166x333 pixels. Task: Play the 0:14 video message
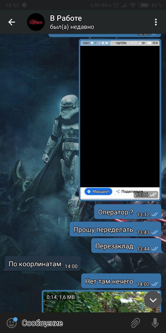[x=101, y=301]
